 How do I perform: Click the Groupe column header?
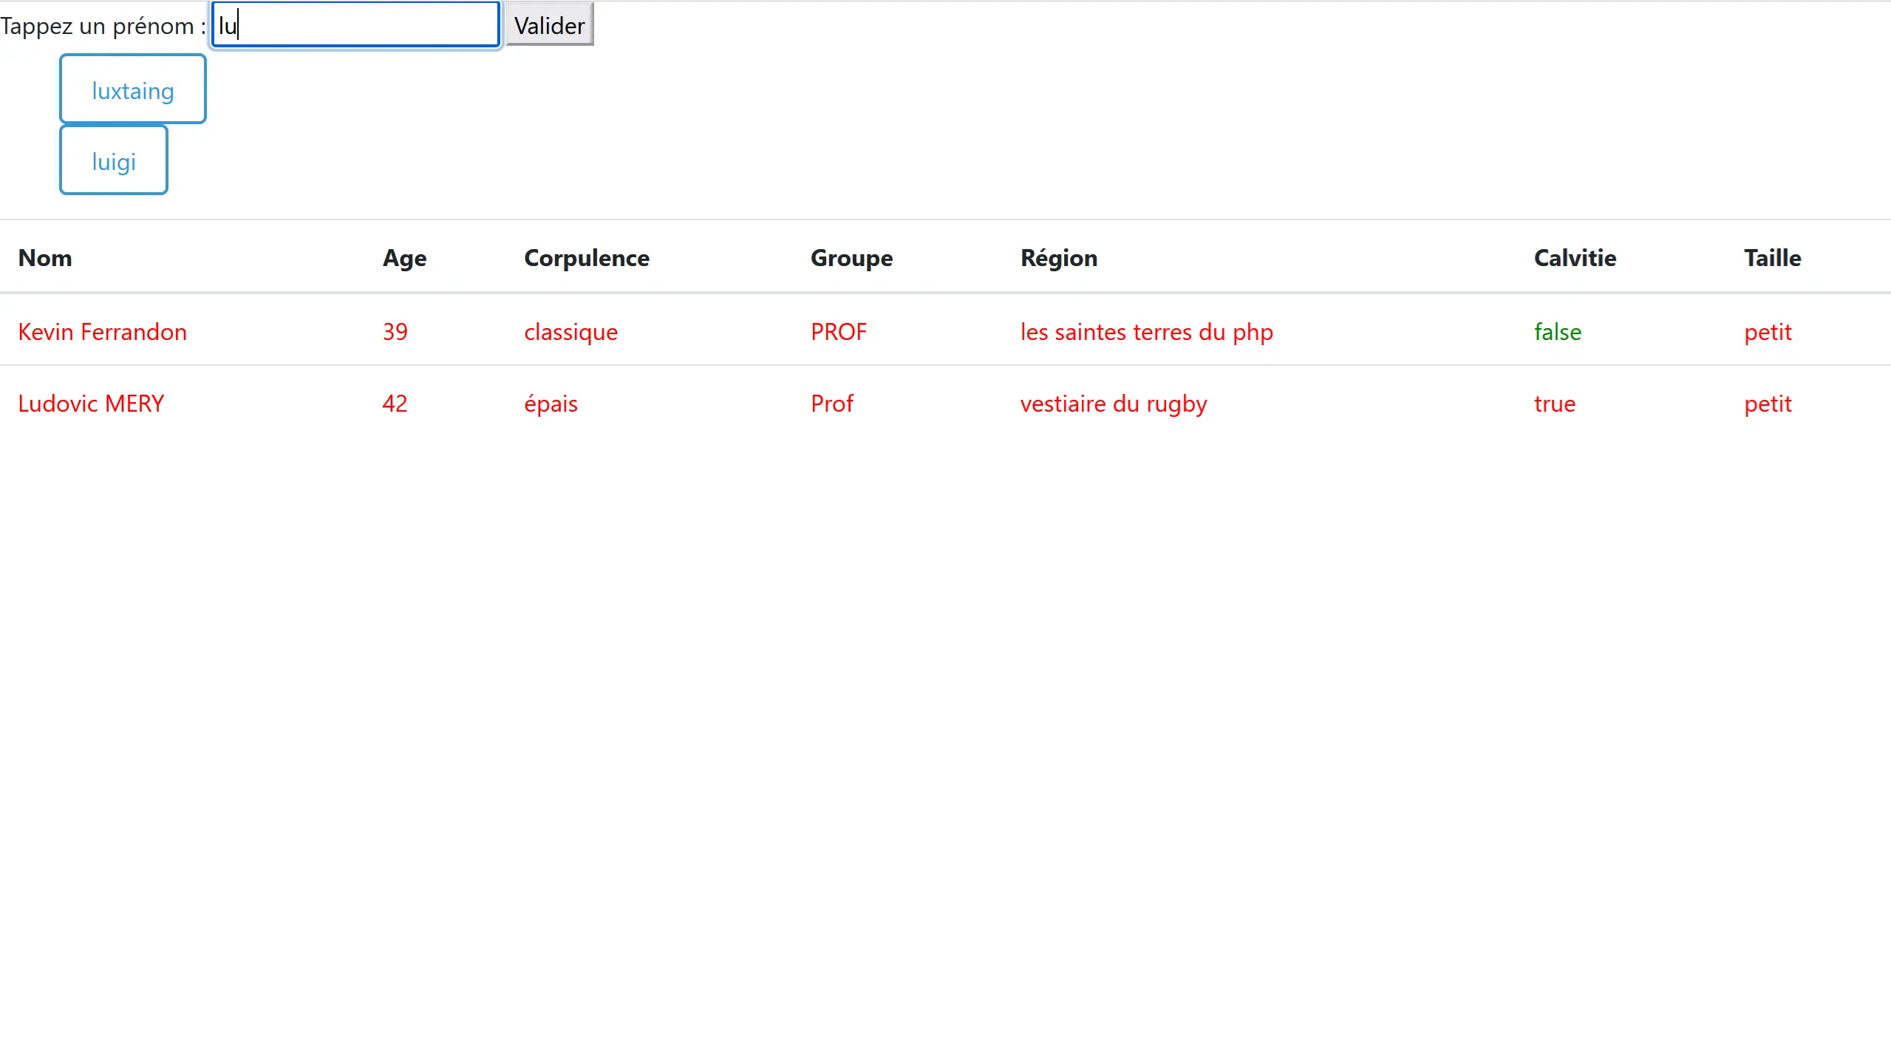click(851, 258)
